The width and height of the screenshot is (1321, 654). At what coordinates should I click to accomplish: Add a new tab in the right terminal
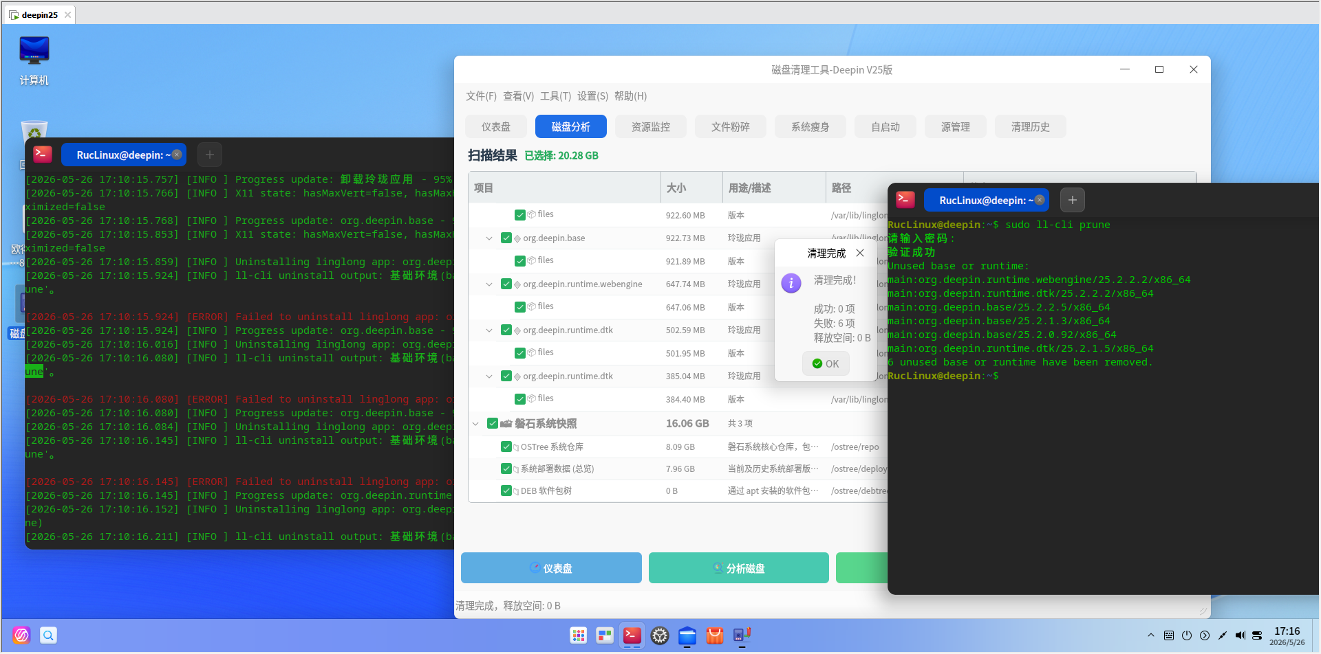pos(1073,200)
